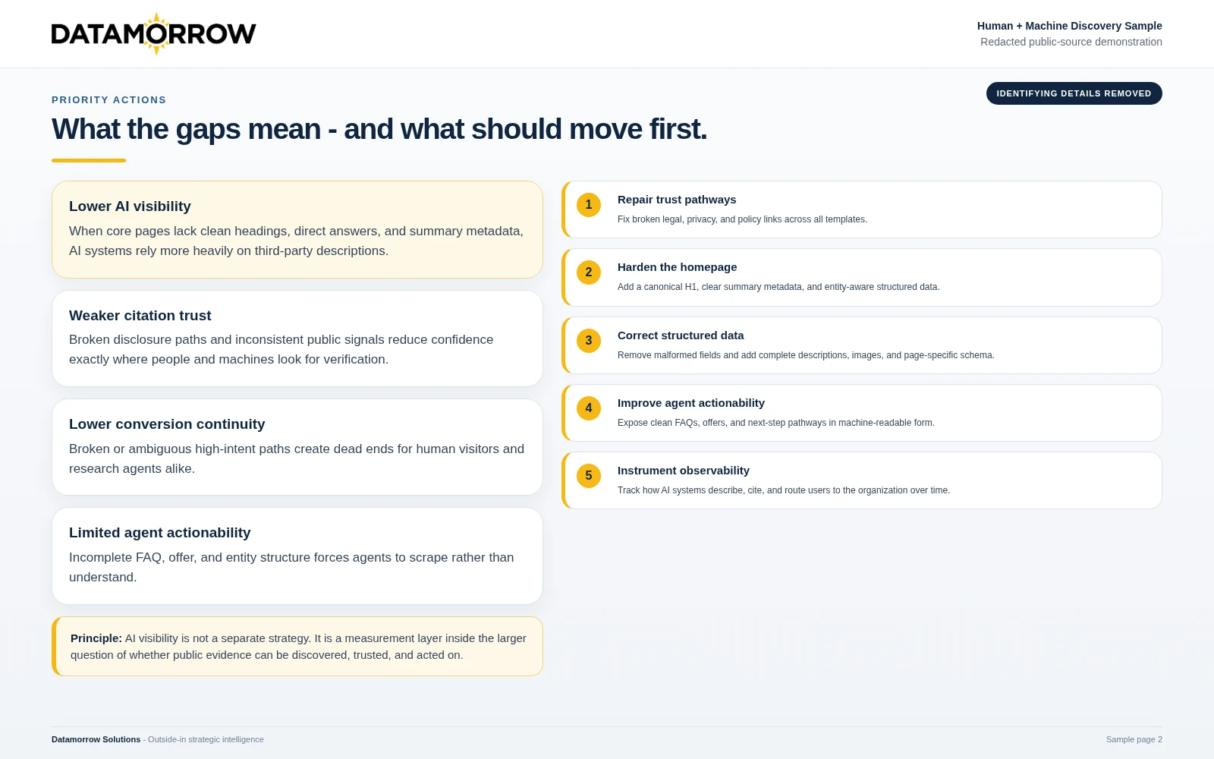This screenshot has width=1214, height=759.
Task: Click Fix broken legal links description
Action: tap(742, 219)
